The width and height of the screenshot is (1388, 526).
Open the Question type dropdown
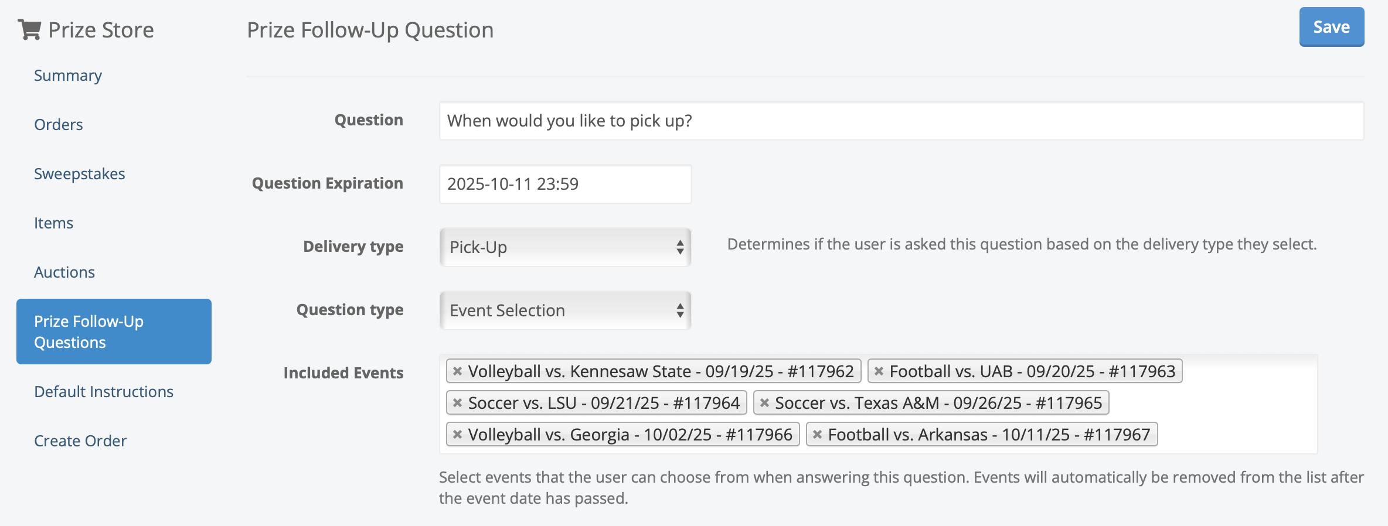point(565,310)
